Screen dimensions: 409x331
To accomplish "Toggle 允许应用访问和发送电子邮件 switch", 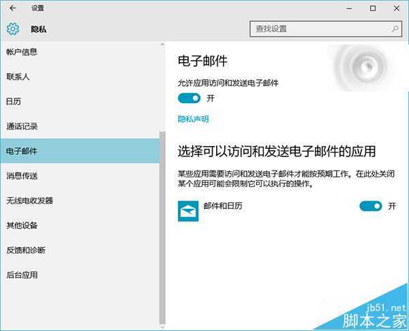I will (189, 98).
